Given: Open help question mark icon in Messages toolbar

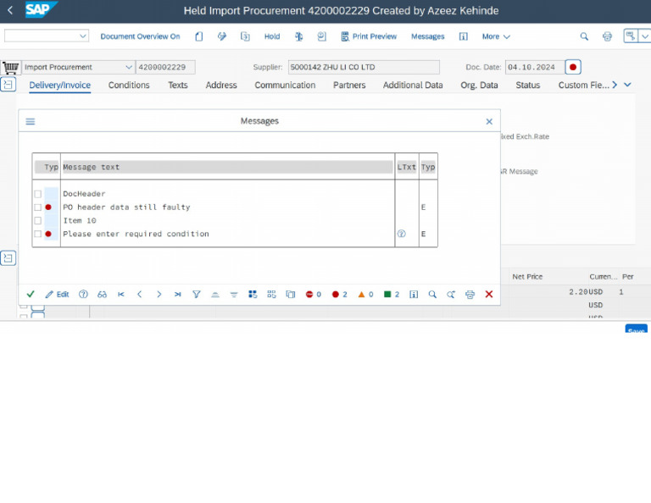Looking at the screenshot, I should click(x=83, y=295).
